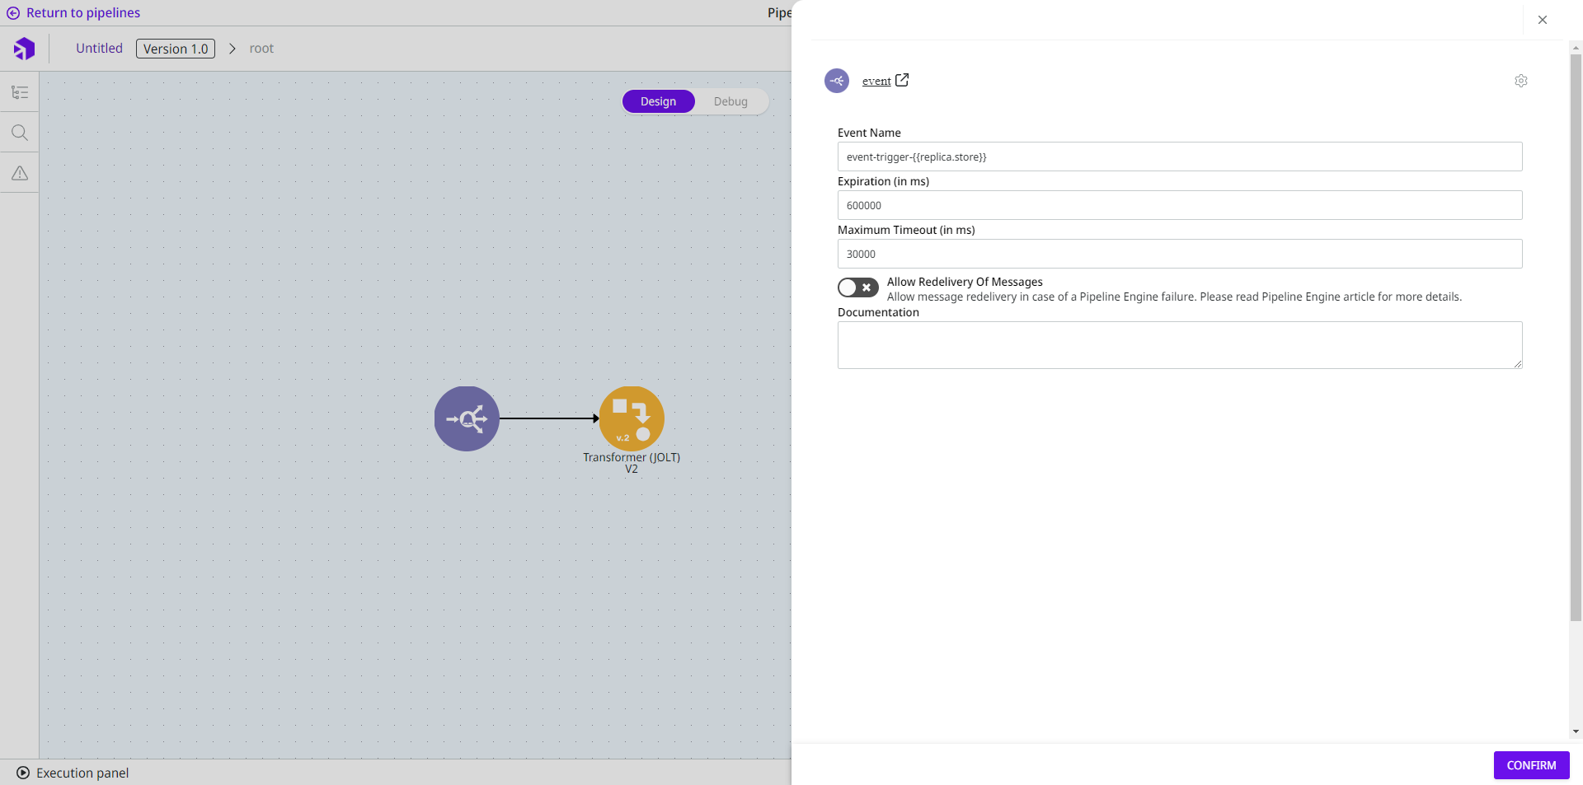Open the Version 1.0 selector
Image resolution: width=1583 pixels, height=785 pixels.
(176, 49)
